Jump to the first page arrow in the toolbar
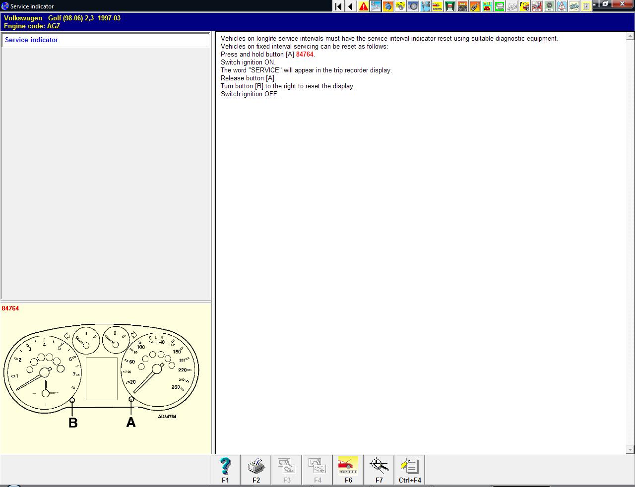The image size is (635, 487). pos(338,6)
